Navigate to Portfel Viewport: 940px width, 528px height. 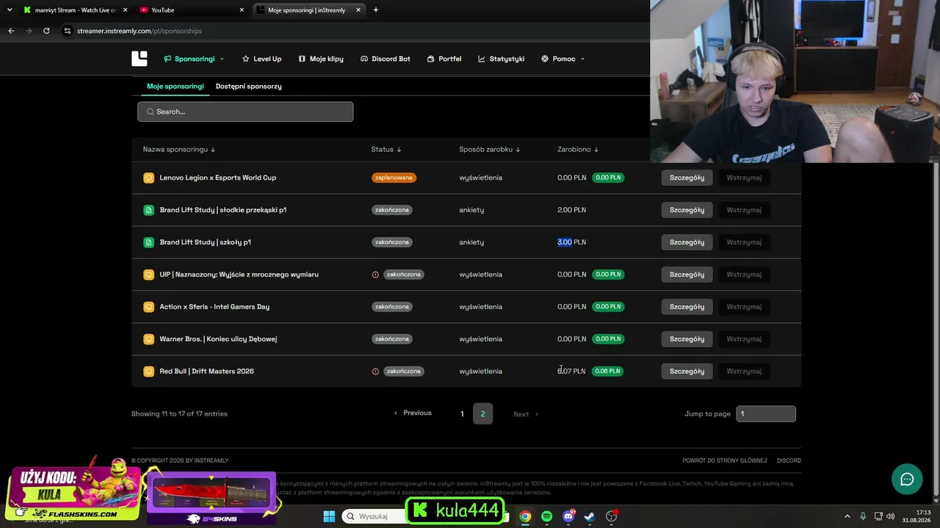pos(444,59)
